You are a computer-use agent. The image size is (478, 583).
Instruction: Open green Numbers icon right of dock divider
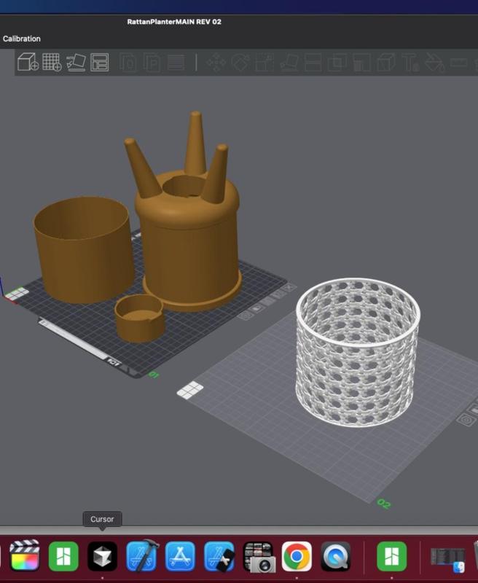pos(392,556)
